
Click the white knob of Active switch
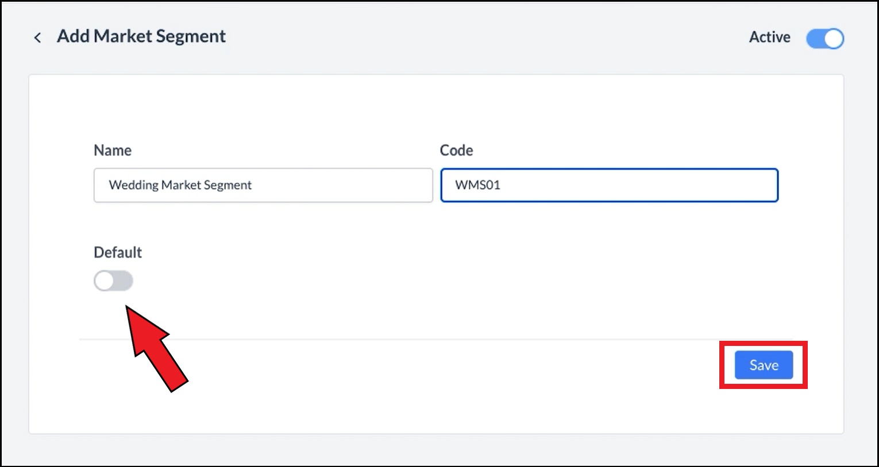pyautogui.click(x=834, y=39)
